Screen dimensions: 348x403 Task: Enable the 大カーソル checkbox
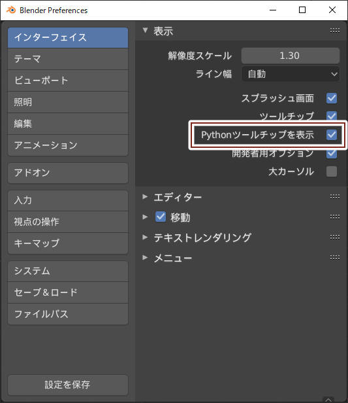(332, 171)
